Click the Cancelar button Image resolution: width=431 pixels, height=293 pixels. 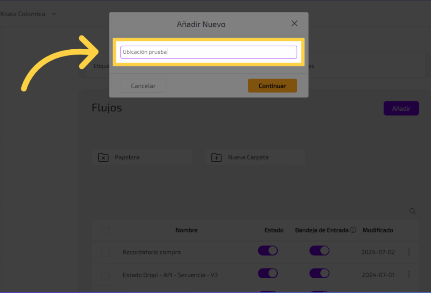[x=143, y=86]
